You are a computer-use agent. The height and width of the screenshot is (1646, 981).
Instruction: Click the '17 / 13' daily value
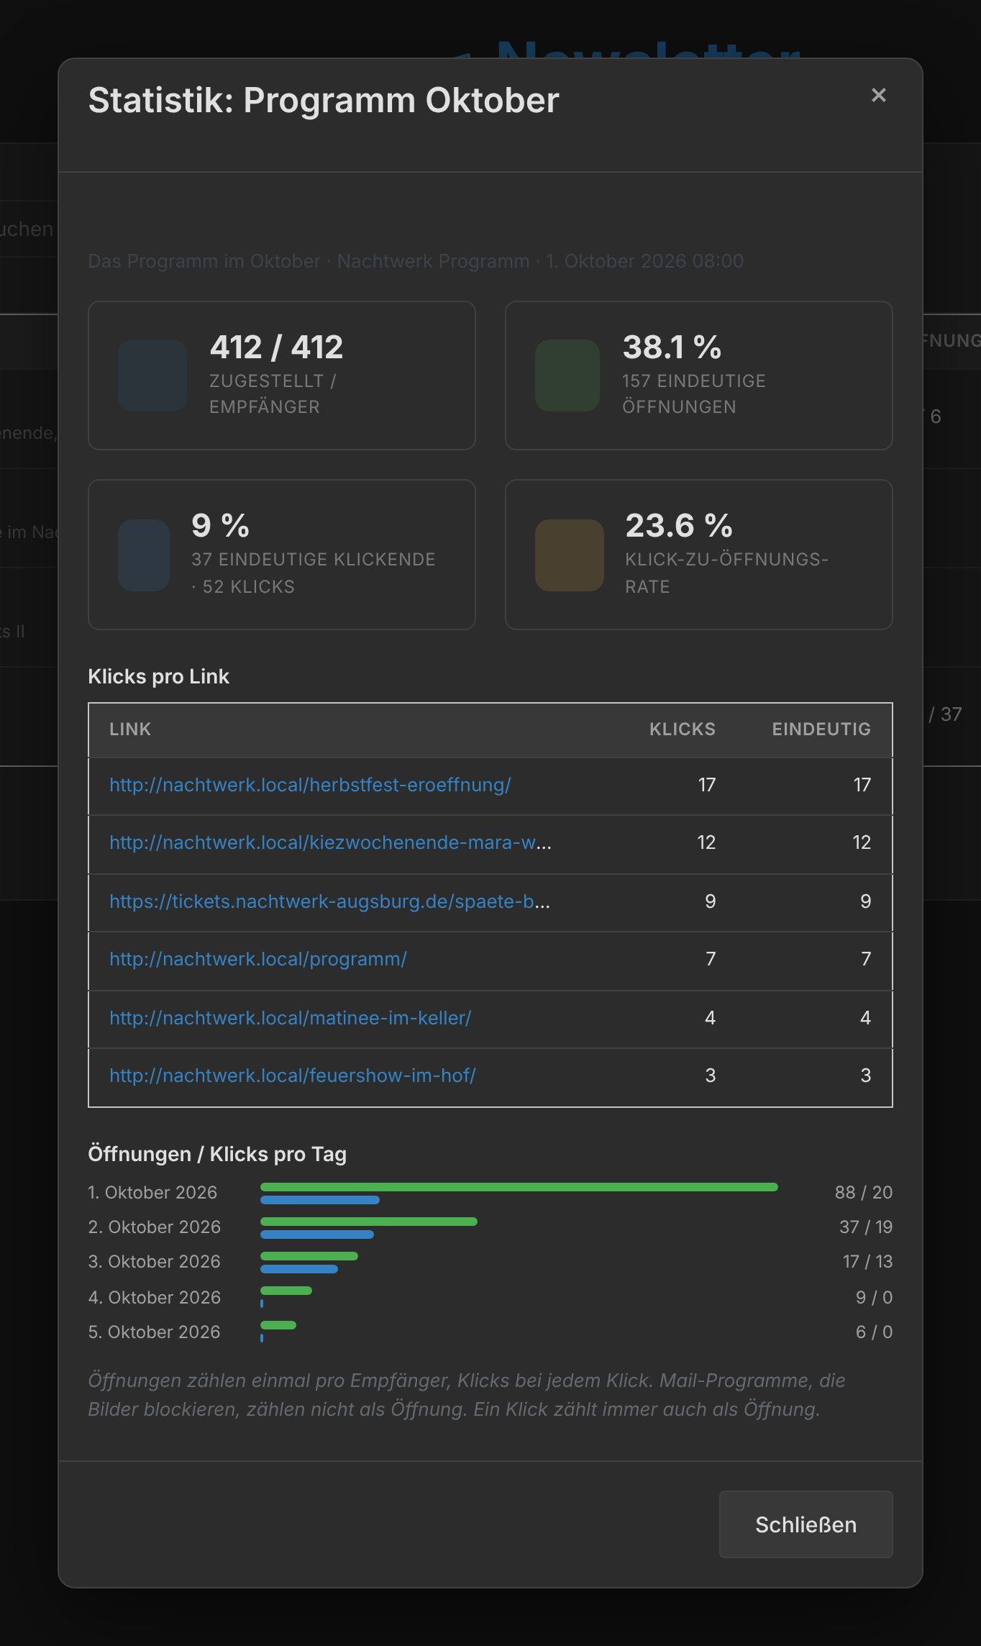pos(867,1261)
